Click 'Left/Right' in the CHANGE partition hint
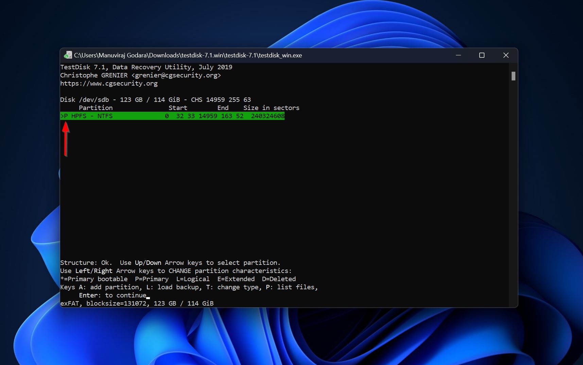The width and height of the screenshot is (583, 365). pyautogui.click(x=94, y=271)
